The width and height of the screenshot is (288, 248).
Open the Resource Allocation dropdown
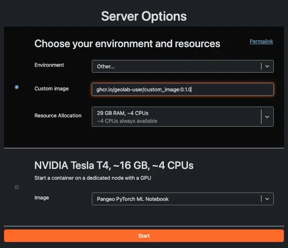pos(183,117)
